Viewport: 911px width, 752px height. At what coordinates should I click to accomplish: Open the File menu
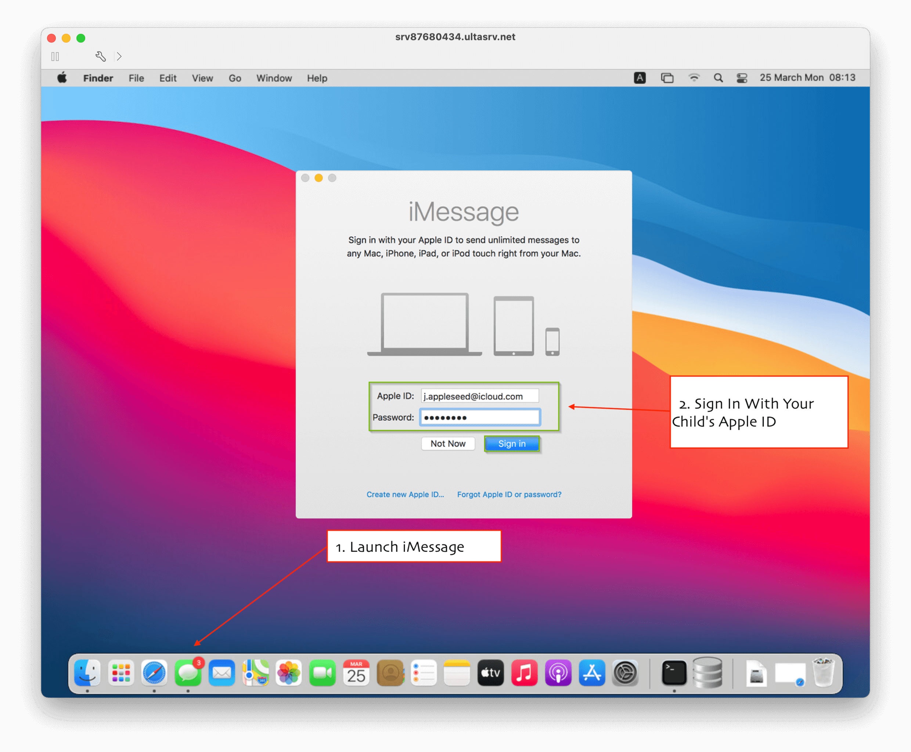136,78
